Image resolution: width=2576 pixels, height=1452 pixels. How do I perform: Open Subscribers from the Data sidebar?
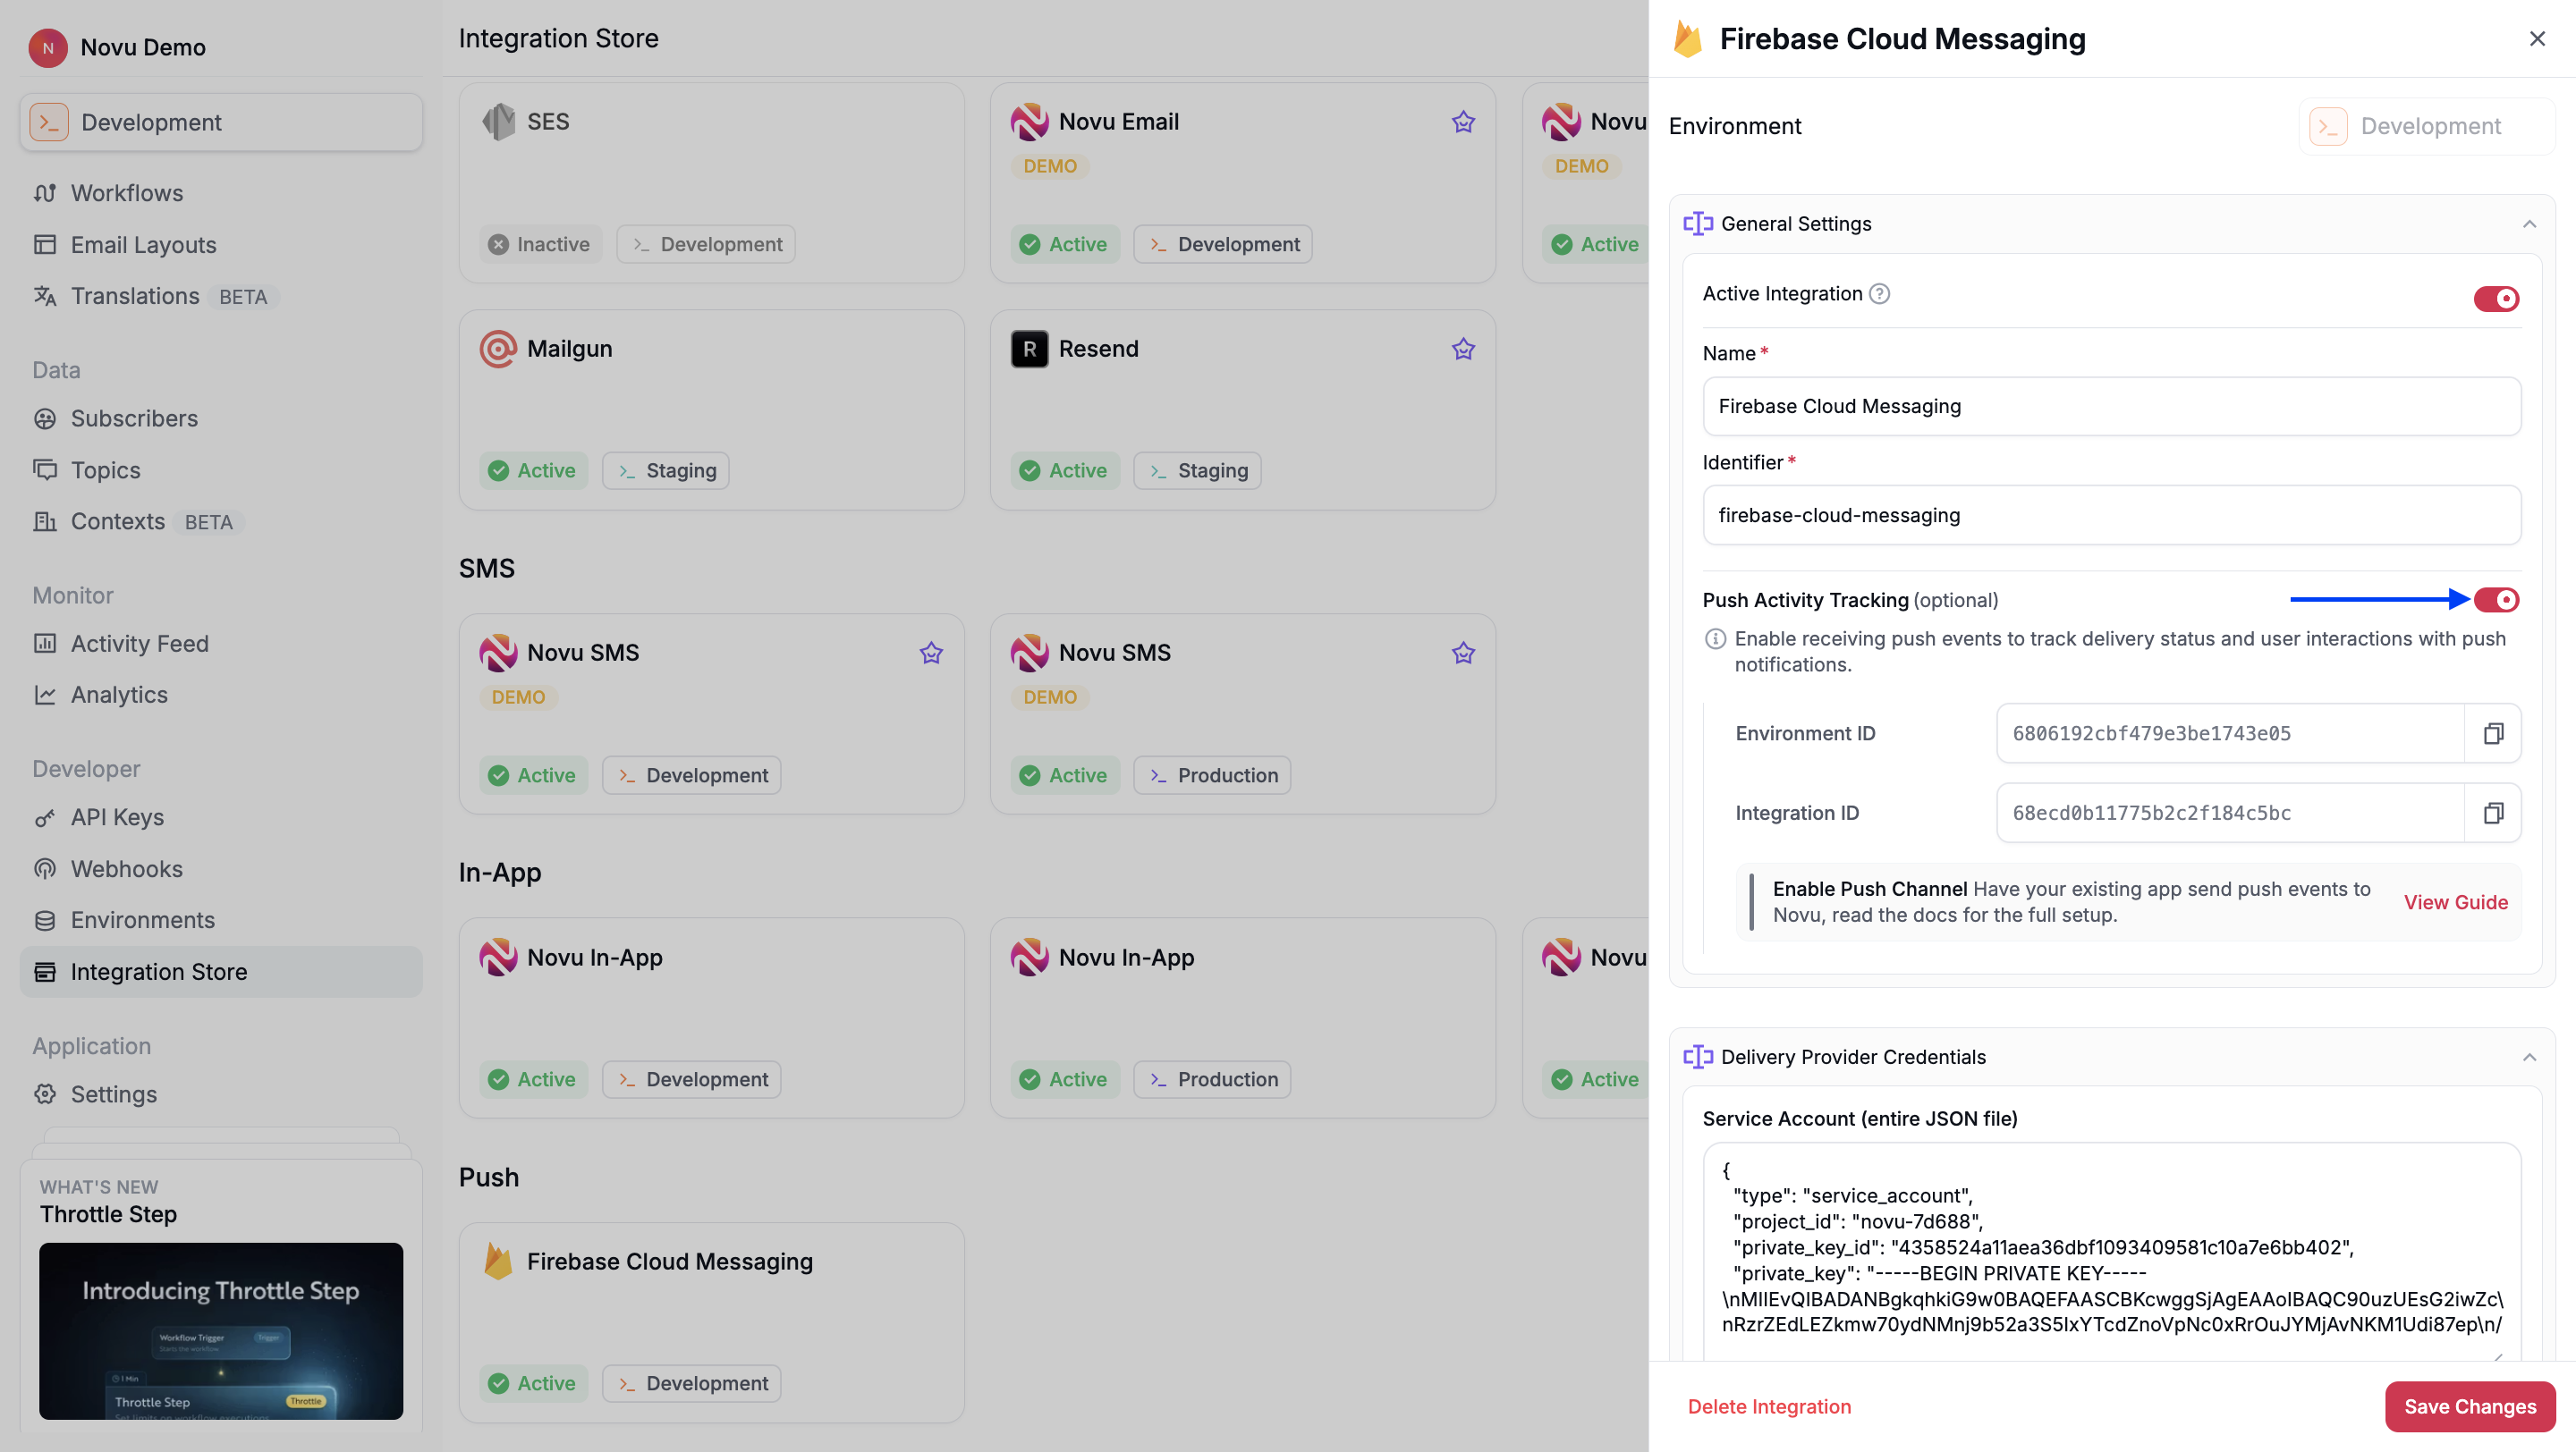134,418
